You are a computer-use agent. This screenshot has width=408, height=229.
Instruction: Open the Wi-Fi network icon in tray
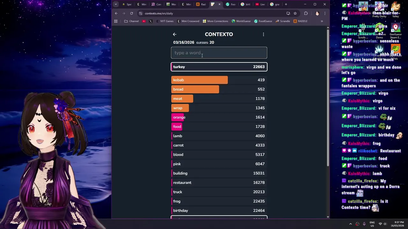click(x=380, y=224)
